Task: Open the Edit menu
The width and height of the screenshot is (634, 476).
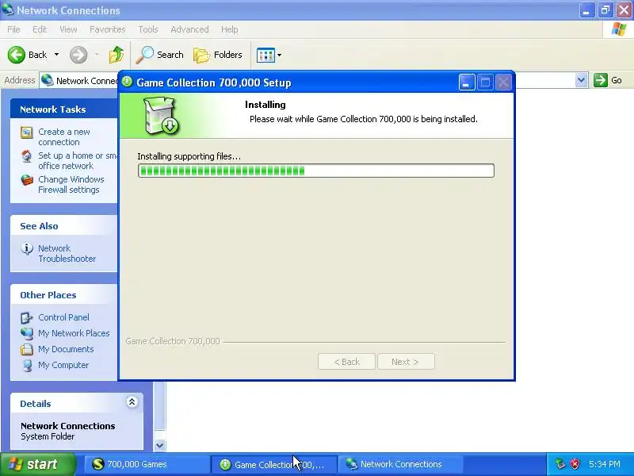Action: coord(40,29)
